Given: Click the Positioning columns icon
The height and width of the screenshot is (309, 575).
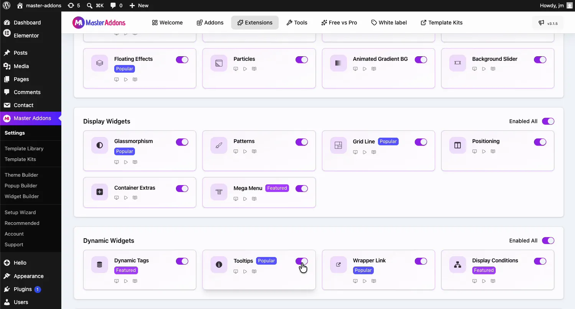Looking at the screenshot, I should click(457, 145).
